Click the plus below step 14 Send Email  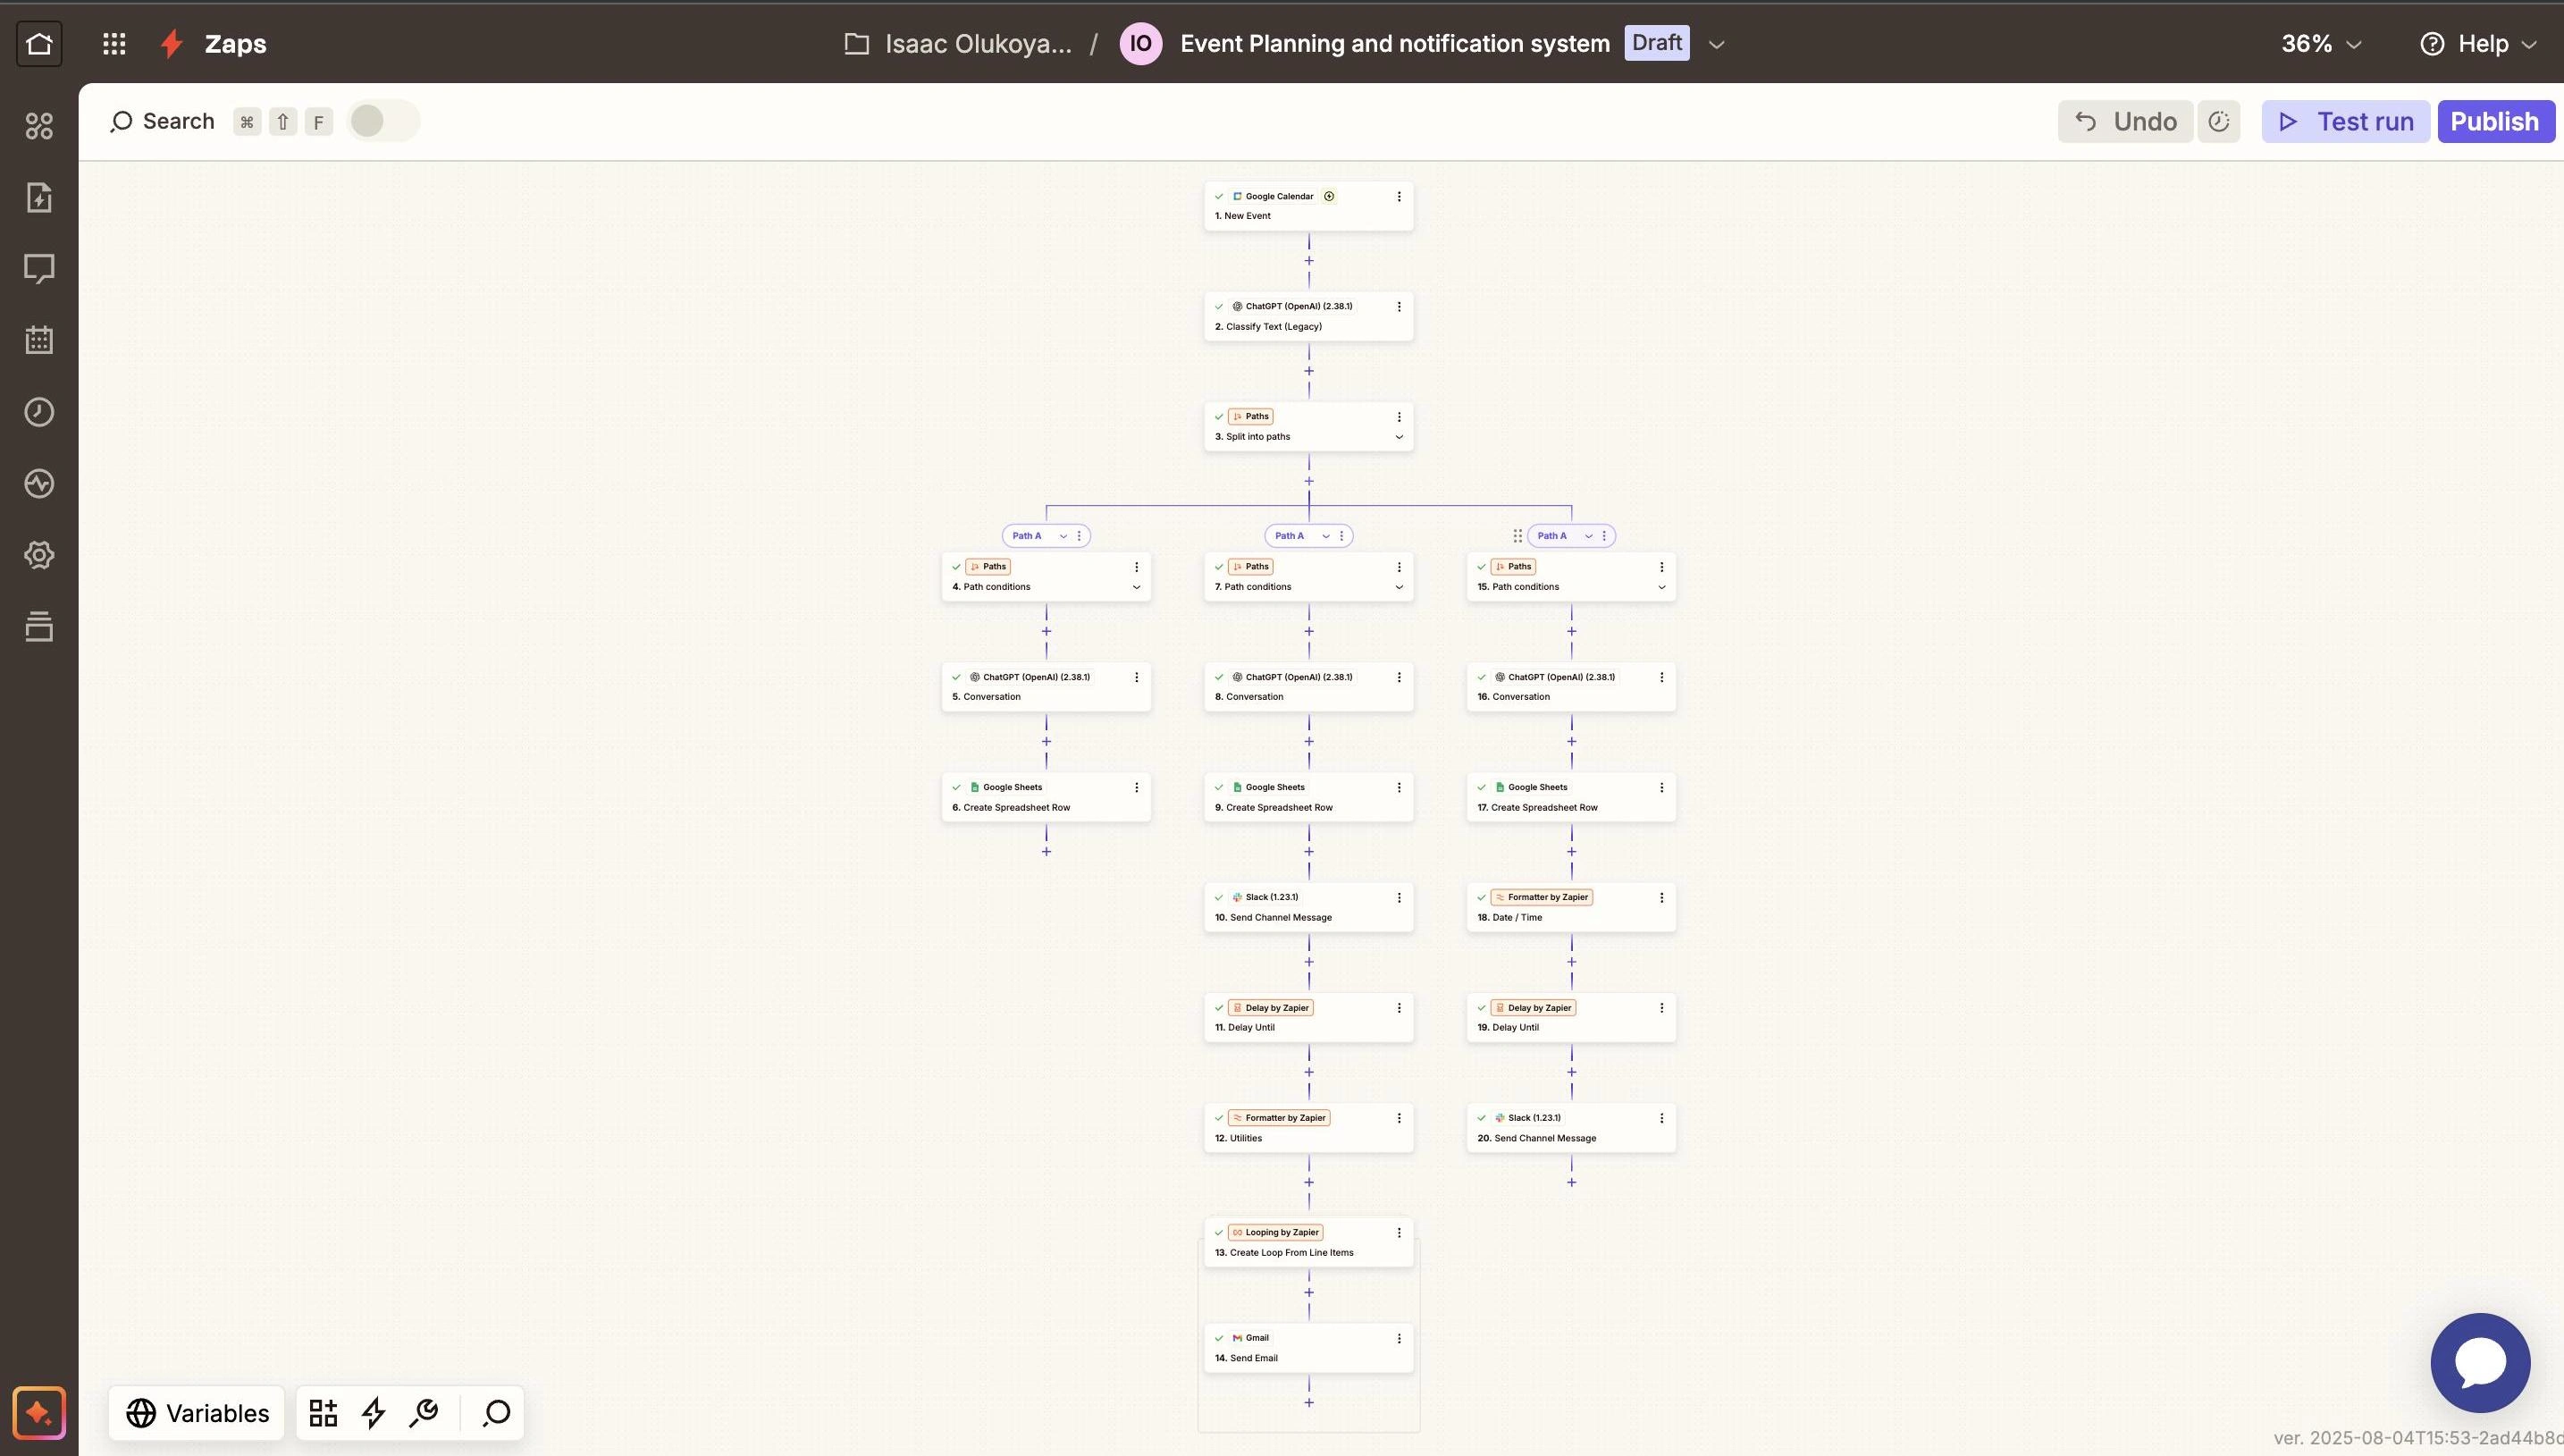(1308, 1403)
